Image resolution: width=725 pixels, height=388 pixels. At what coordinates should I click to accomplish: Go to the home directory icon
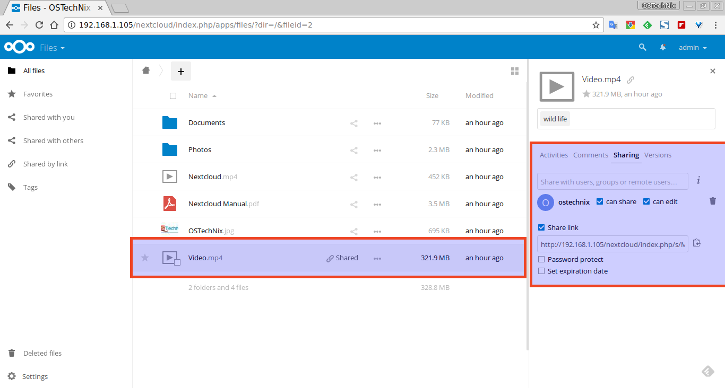146,70
